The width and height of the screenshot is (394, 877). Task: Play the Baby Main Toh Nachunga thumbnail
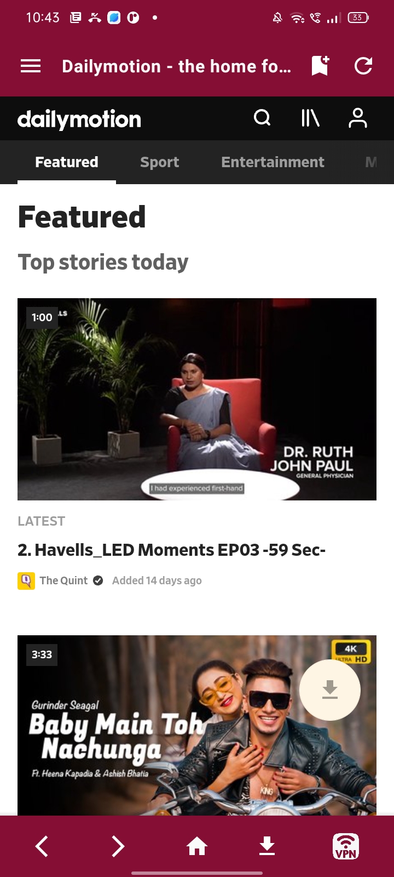197,725
